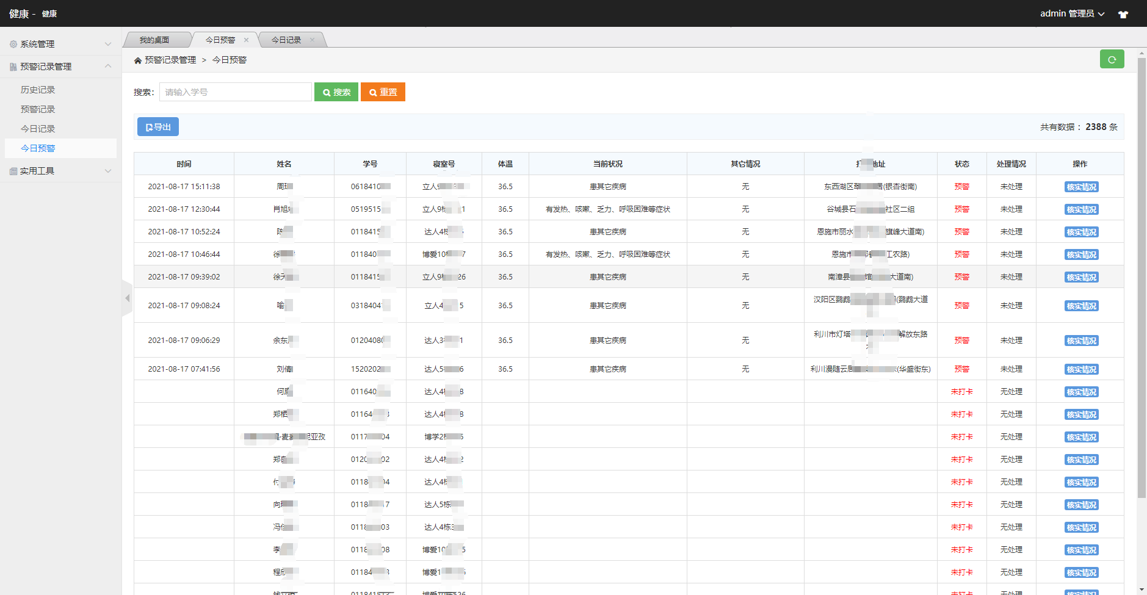Click the 寝室号 column header

[444, 164]
